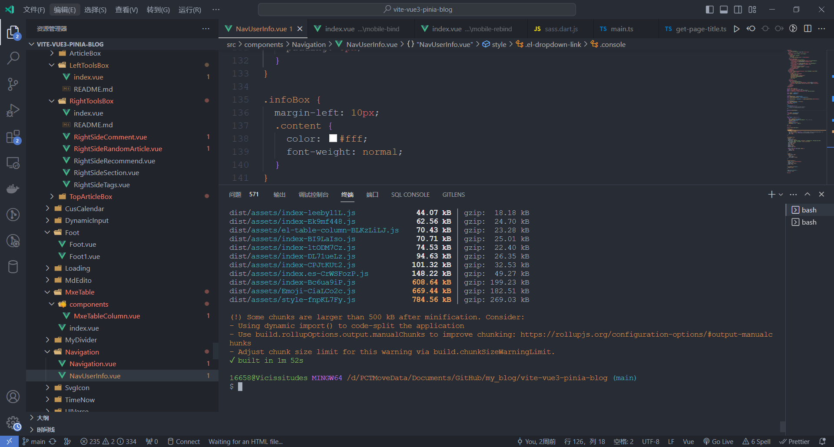The height and width of the screenshot is (447, 834).
Task: Click 行 126, 列 18 cursor position
Action: [x=585, y=441]
